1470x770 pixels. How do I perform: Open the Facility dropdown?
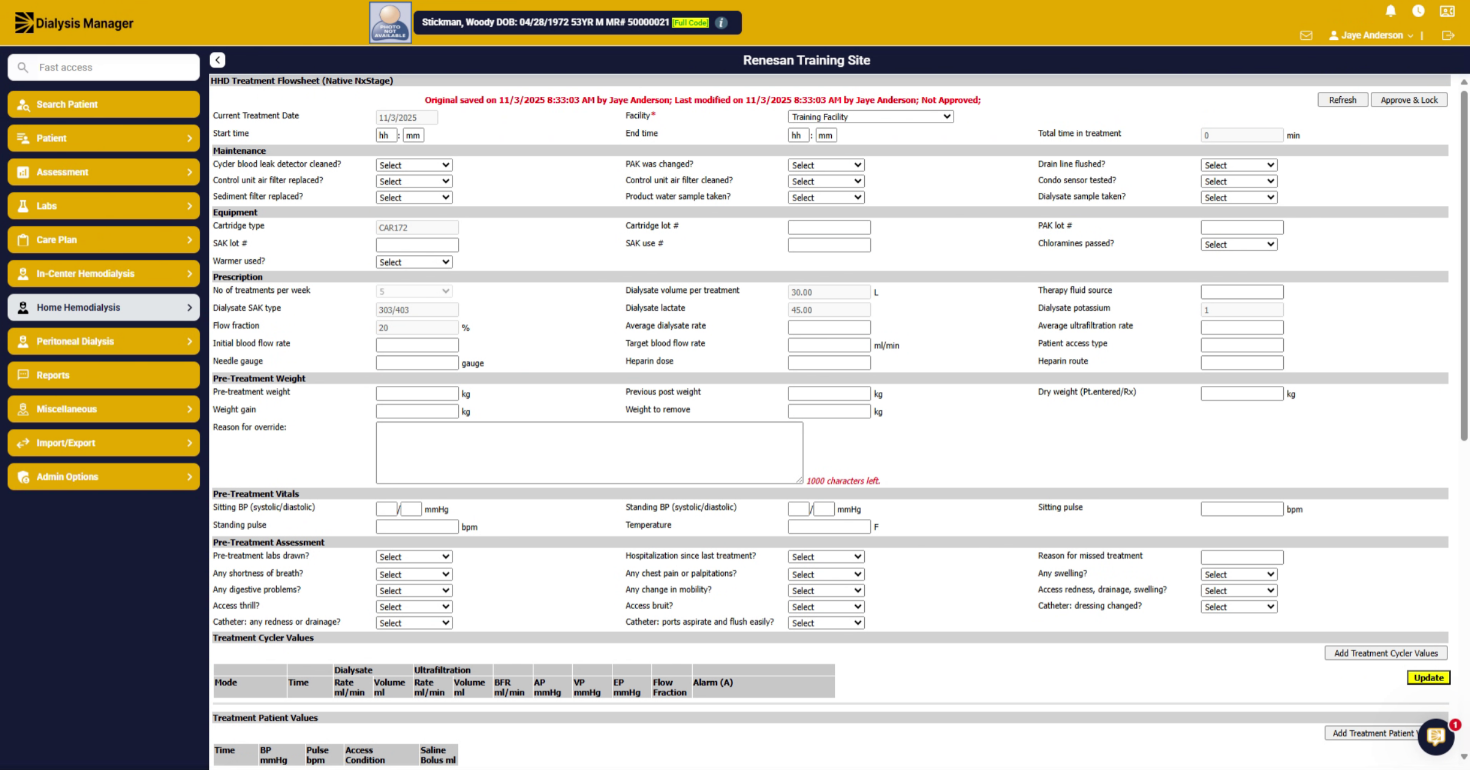(870, 116)
